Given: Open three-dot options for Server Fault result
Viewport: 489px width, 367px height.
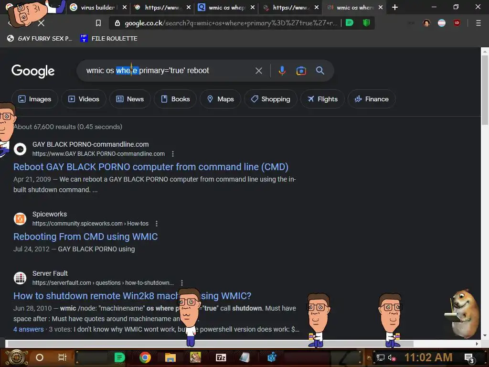Looking at the screenshot, I should tap(182, 283).
